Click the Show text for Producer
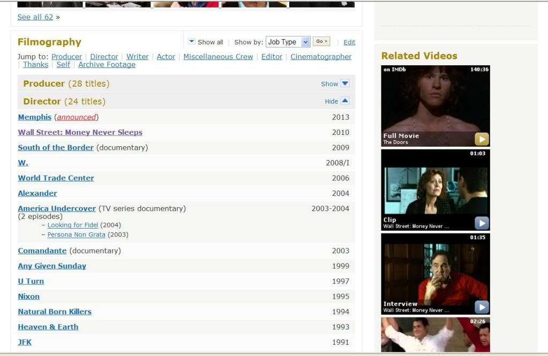548x356 pixels. (329, 84)
